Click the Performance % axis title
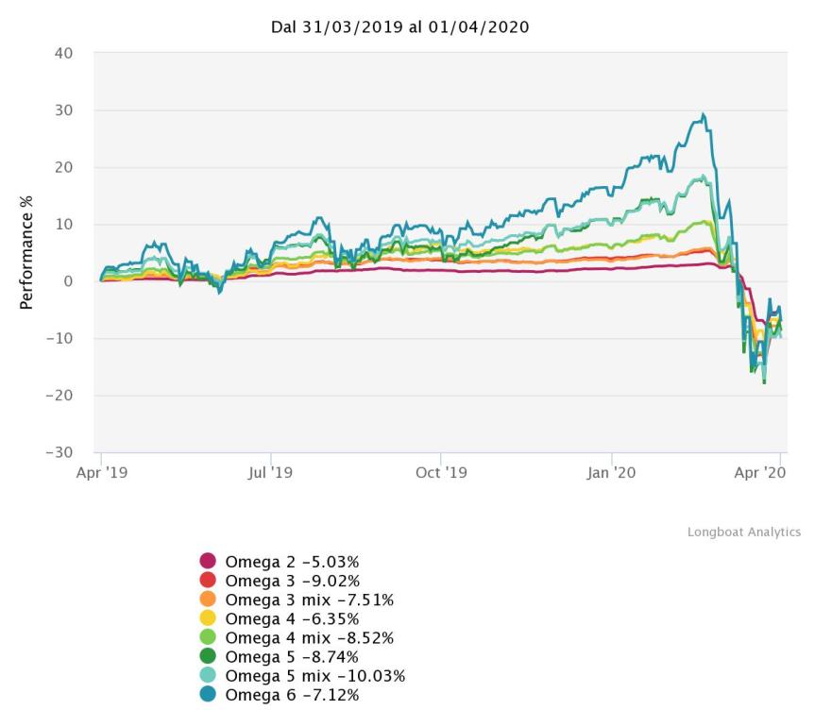The image size is (815, 710). pos(25,246)
